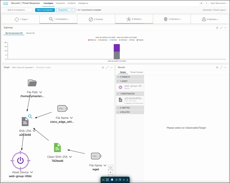Click the ribbon find observables icon

[120, 180]
